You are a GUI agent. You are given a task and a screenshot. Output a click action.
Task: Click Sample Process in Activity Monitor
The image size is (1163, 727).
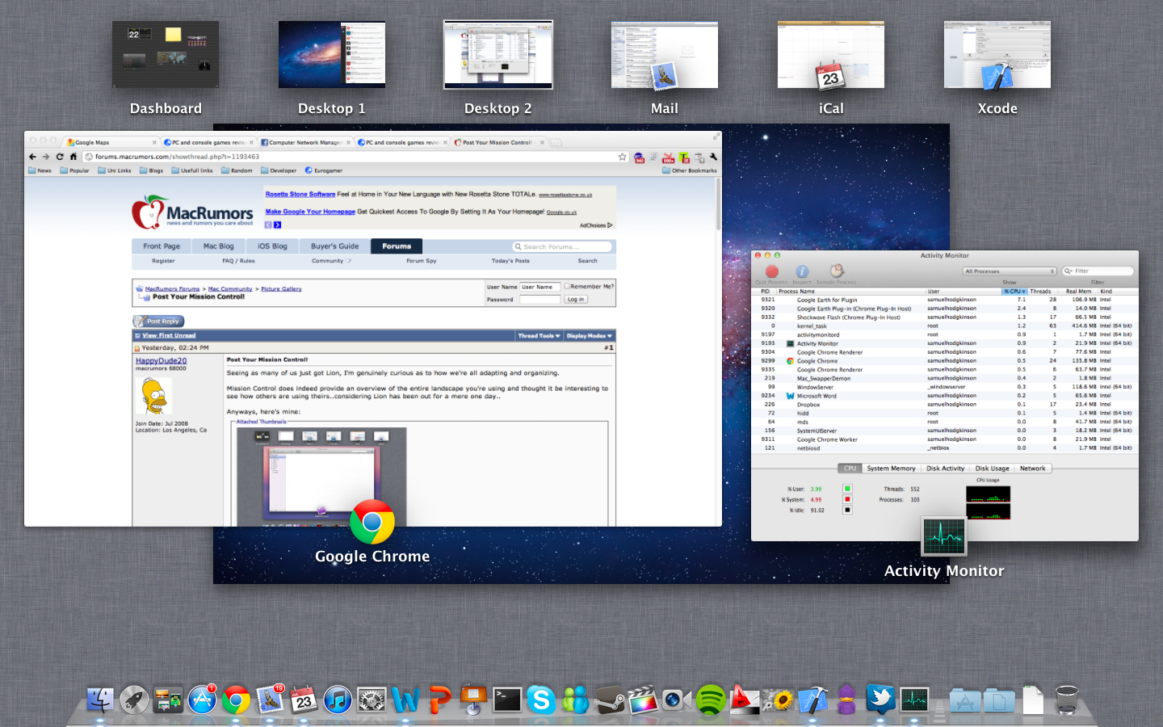pos(837,271)
